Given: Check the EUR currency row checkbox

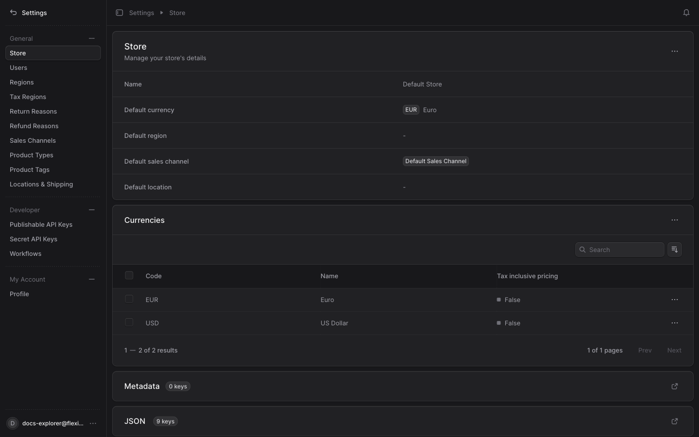Looking at the screenshot, I should [x=129, y=299].
